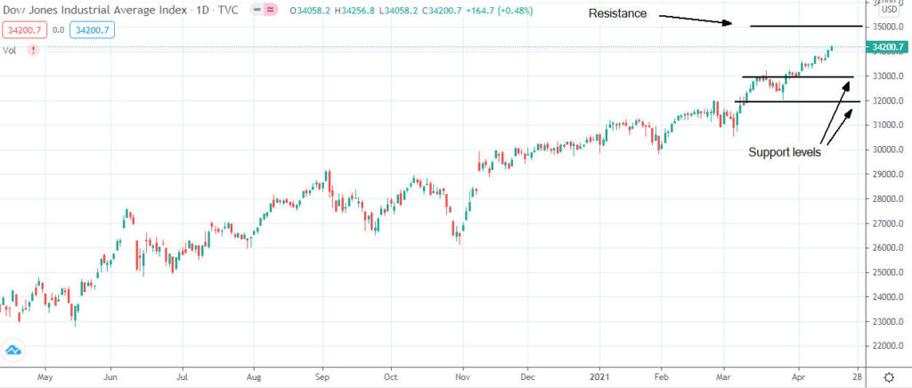Click the TradingView cloud logo icon
912x388 pixels.
(14, 351)
